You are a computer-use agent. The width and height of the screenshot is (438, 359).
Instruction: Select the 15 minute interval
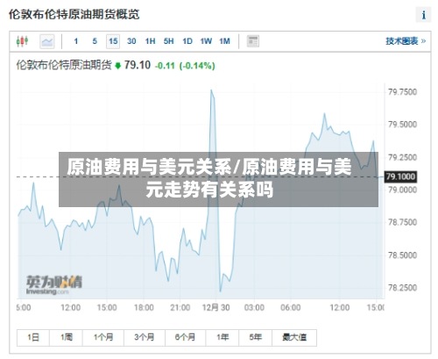point(113,41)
